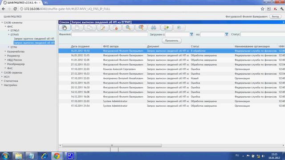Image resolution: width=285 pixels, height=160 pixels.
Task: Open the СМЭВ-сервисы tree section
Action: point(13,72)
